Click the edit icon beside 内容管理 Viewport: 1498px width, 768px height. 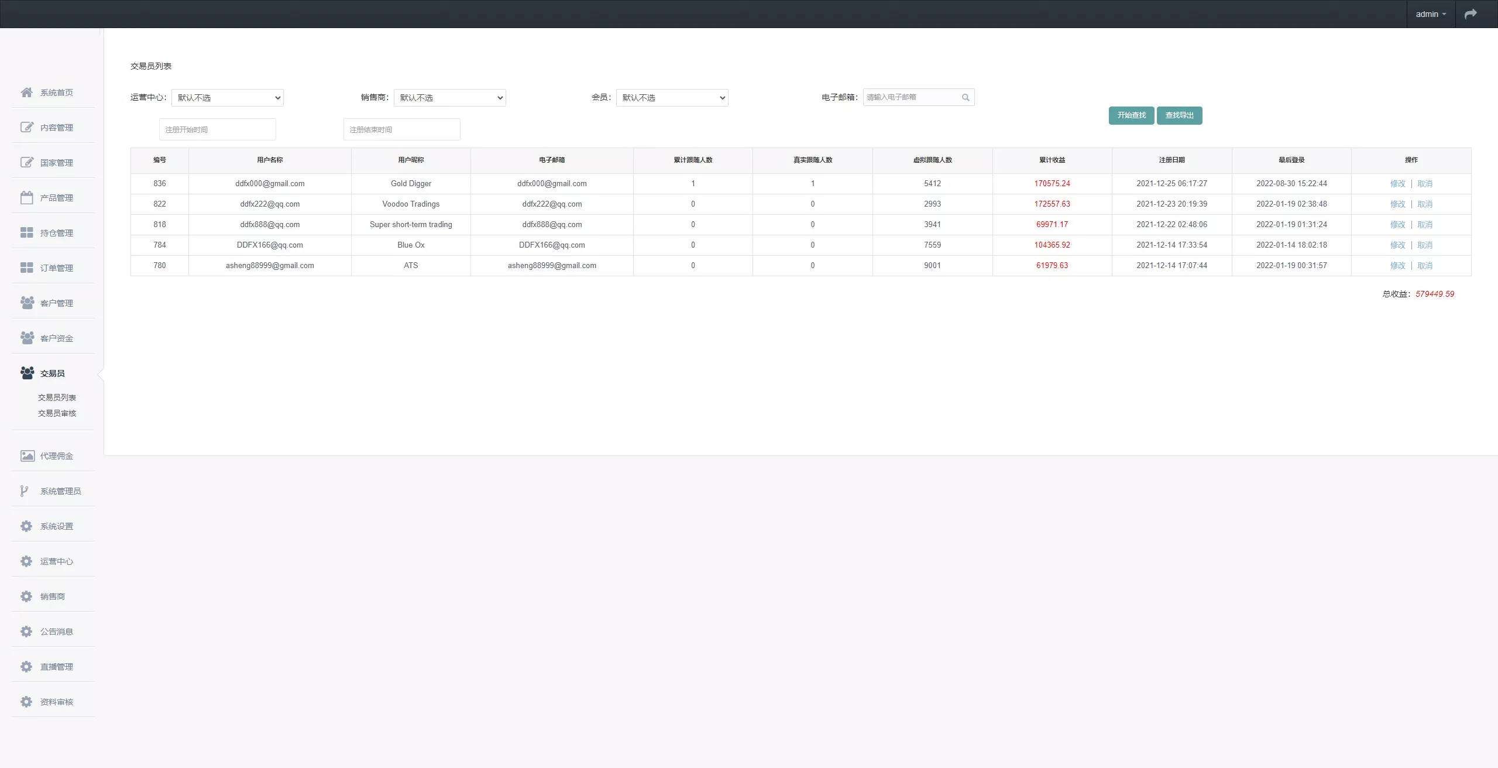click(26, 128)
